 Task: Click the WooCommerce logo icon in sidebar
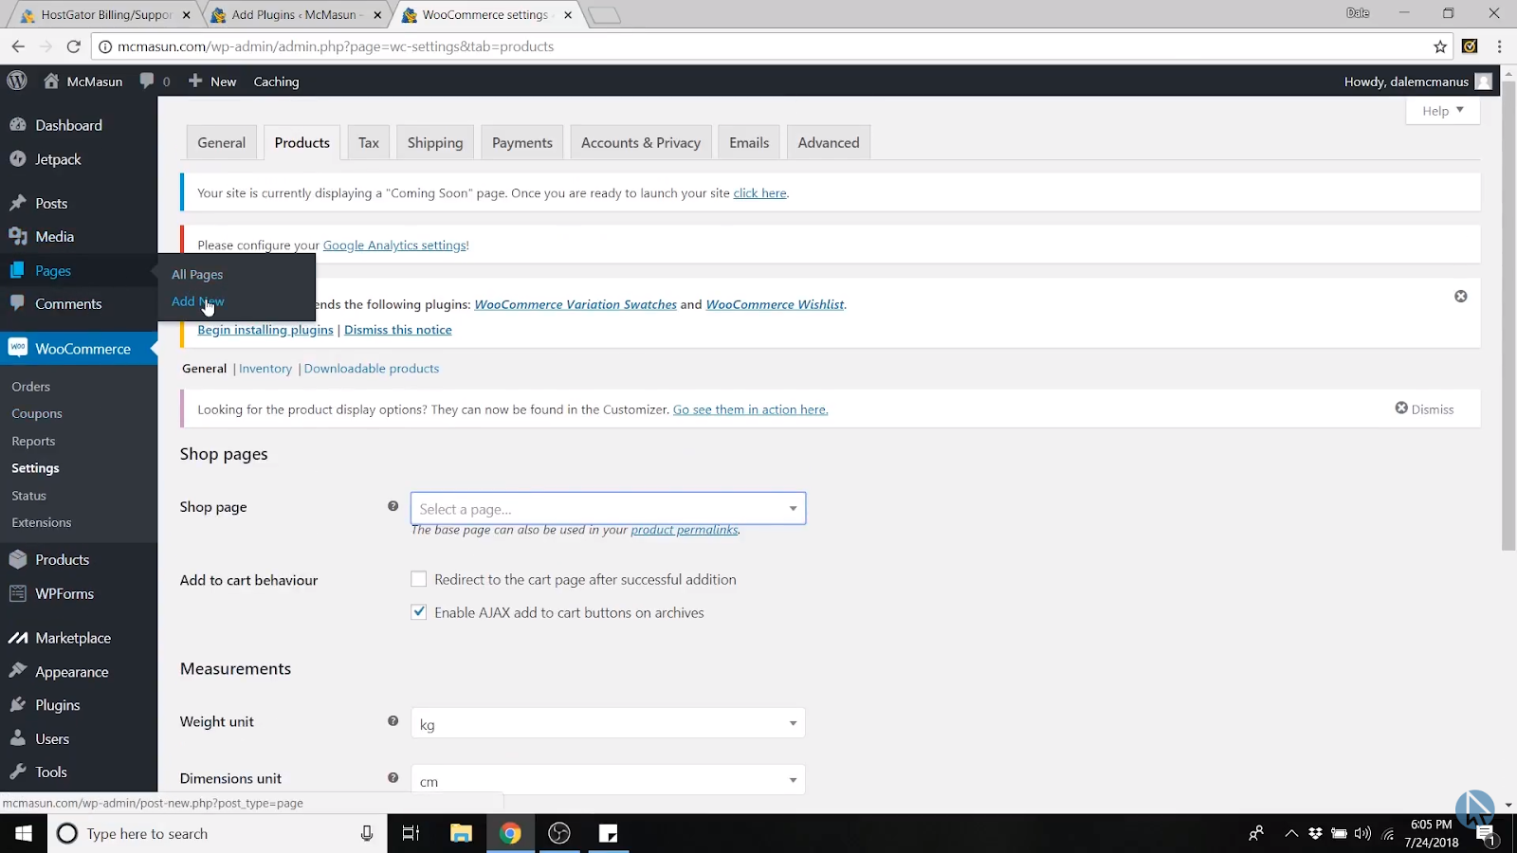click(x=18, y=348)
